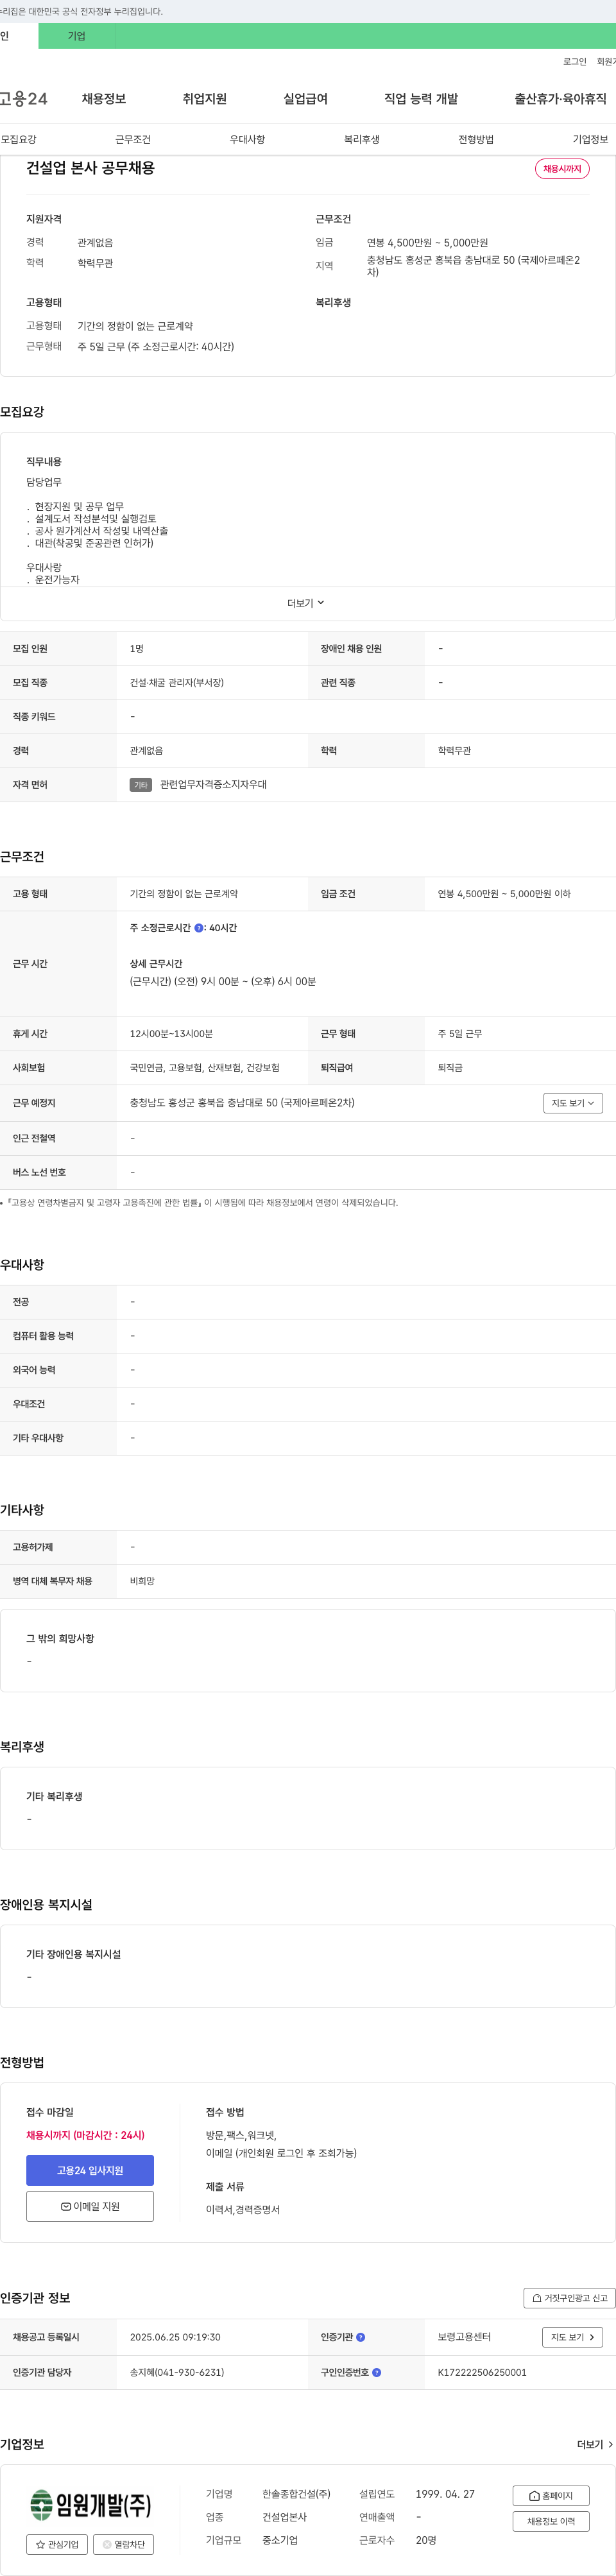Open the 직업 능력 개발 menu
The width and height of the screenshot is (616, 2576).
tap(421, 99)
